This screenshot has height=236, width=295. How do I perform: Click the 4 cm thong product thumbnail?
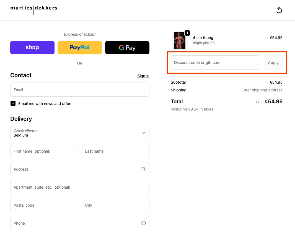[x=180, y=40]
